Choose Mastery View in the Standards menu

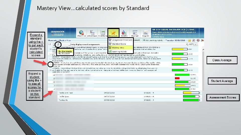(x=120, y=47)
